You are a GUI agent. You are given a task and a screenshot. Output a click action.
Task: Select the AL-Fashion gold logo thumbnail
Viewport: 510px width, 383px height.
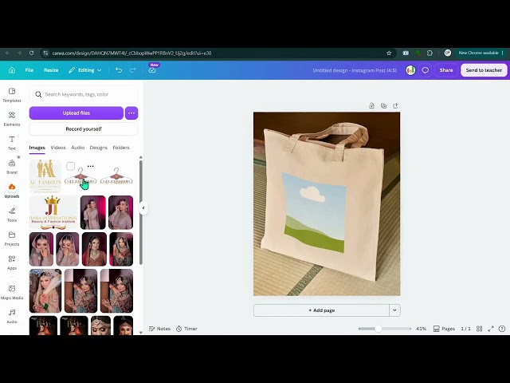click(45, 176)
